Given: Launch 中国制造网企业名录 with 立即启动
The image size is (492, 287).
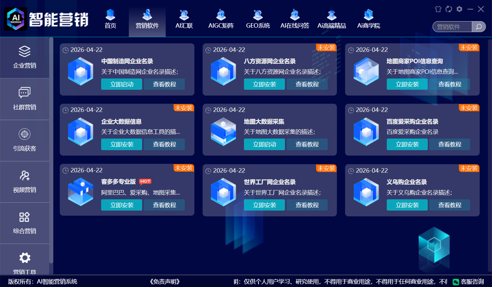Looking at the screenshot, I should [x=122, y=84].
